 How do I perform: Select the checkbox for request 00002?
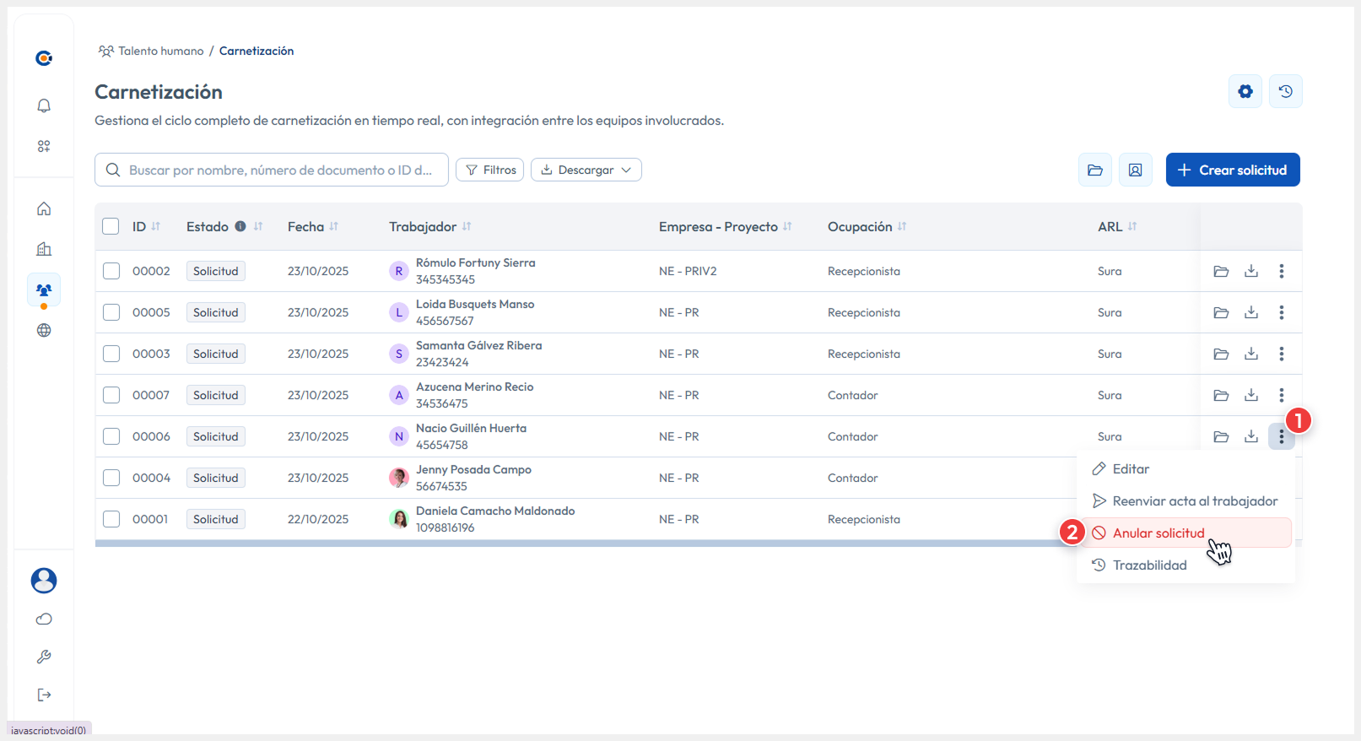click(111, 271)
